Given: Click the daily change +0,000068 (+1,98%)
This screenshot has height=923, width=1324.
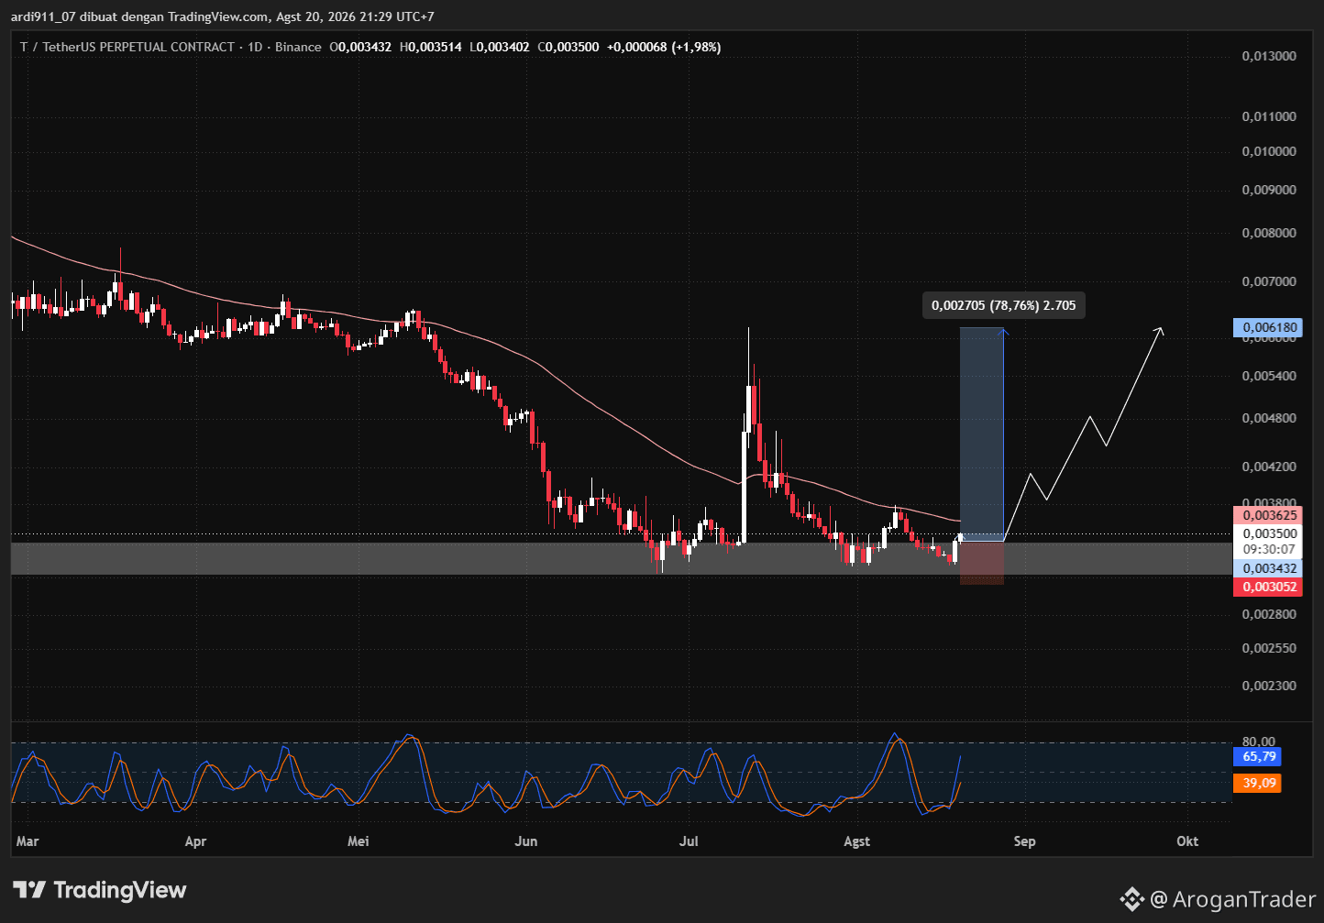Looking at the screenshot, I should click(x=664, y=47).
